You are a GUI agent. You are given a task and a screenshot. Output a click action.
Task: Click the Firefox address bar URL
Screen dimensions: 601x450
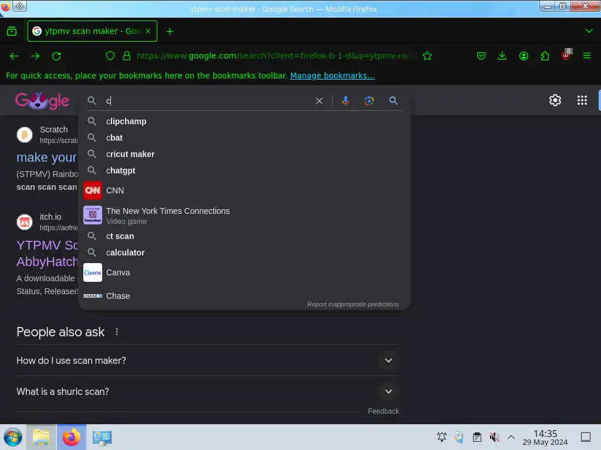274,56
